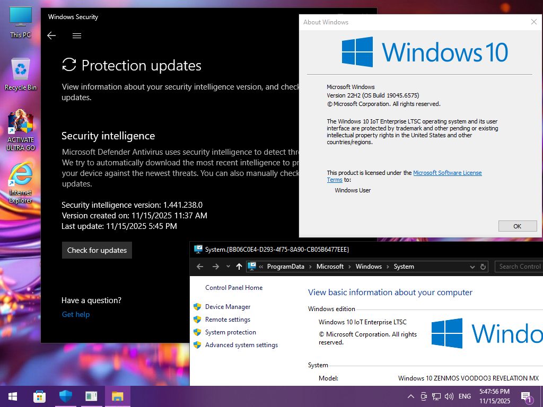
Task: Open Microsoft Store from taskbar
Action: click(x=39, y=396)
